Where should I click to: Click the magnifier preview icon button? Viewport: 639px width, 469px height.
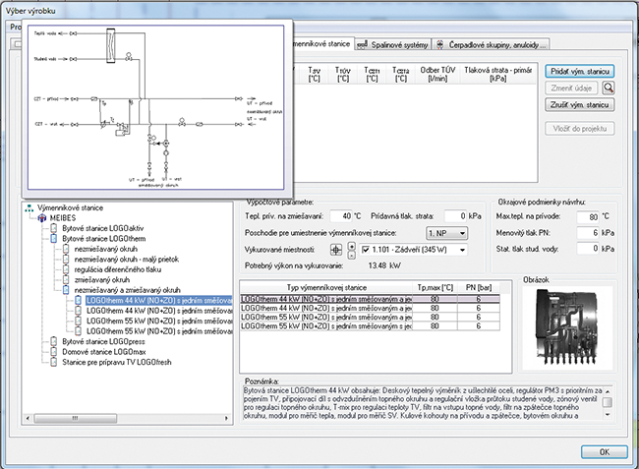(608, 88)
